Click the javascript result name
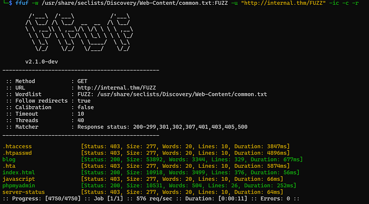Image resolution: width=369 pixels, height=204 pixels. 18,179
